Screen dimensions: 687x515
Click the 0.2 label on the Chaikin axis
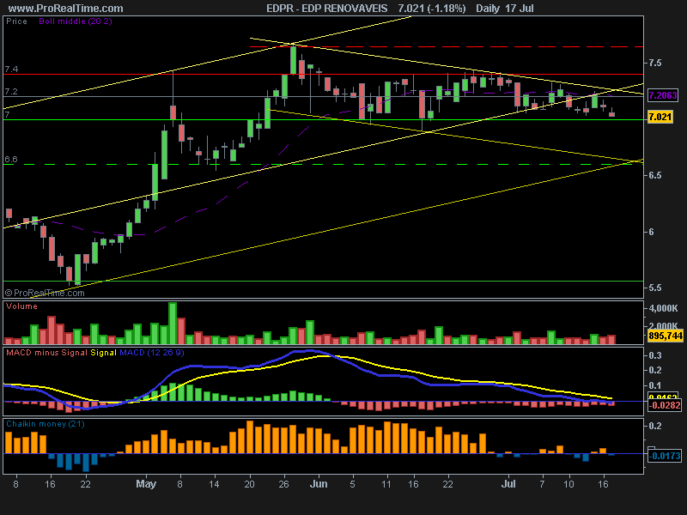coord(655,426)
